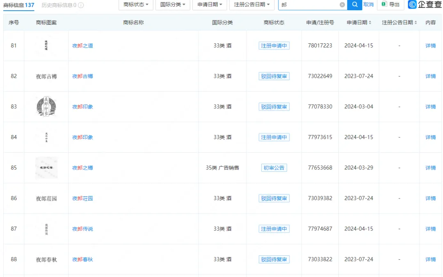Open trademark link 夜郎春秋
This screenshot has height=277, width=443.
82,259
